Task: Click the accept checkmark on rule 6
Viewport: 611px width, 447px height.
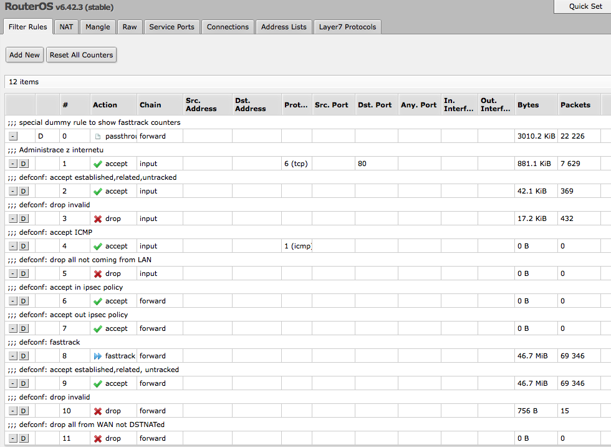Action: click(98, 301)
